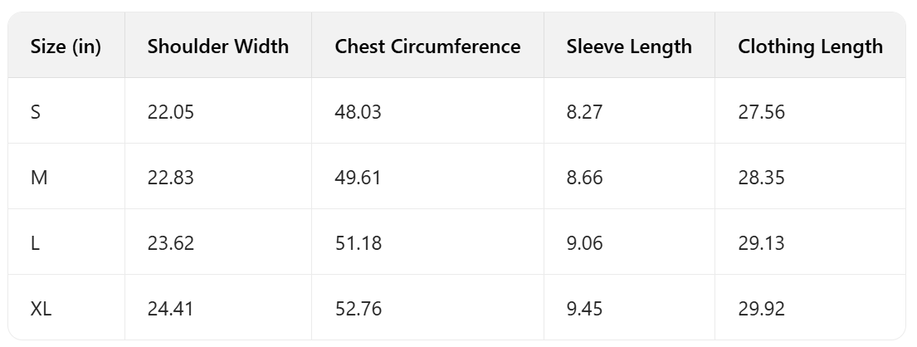Select the 49.61 chest circumference cell
The height and width of the screenshot is (347, 917).
[x=358, y=178]
